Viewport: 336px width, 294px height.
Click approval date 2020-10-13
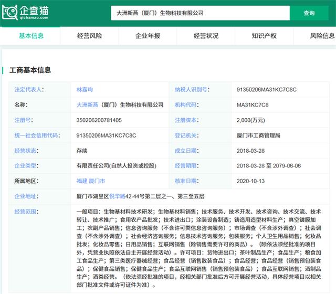(x=250, y=181)
